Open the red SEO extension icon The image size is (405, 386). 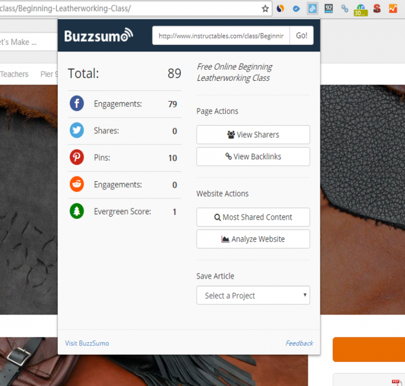377,8
